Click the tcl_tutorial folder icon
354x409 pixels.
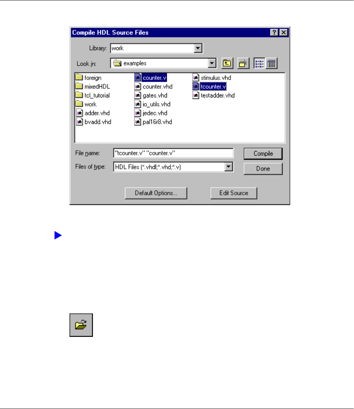(79, 95)
